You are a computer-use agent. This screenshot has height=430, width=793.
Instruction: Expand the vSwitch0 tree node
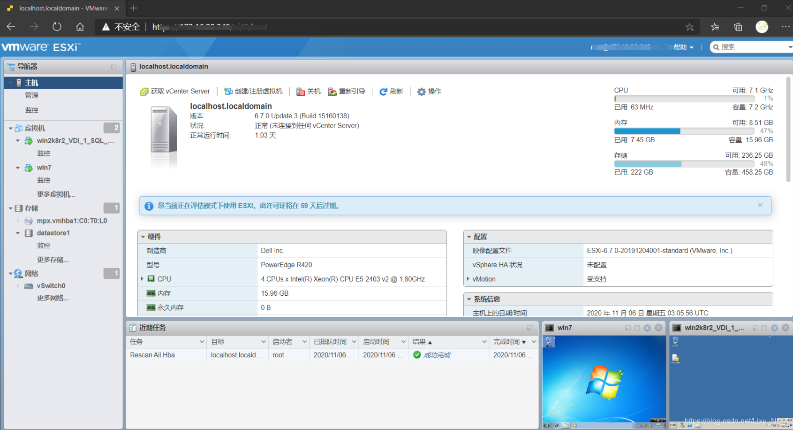pos(18,286)
